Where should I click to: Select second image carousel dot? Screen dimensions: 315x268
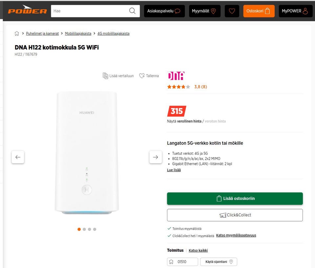point(84,229)
